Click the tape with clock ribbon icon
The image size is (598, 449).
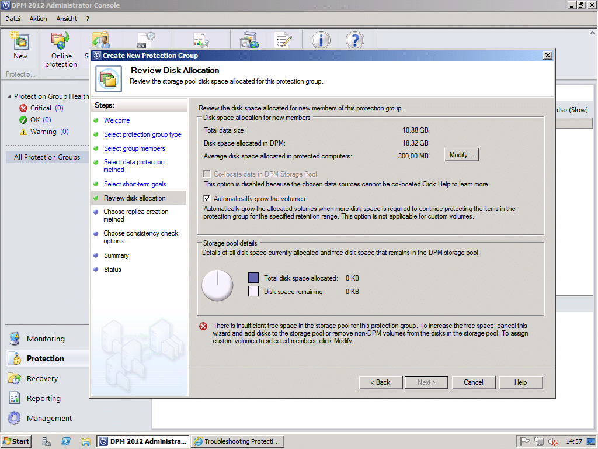click(x=146, y=40)
